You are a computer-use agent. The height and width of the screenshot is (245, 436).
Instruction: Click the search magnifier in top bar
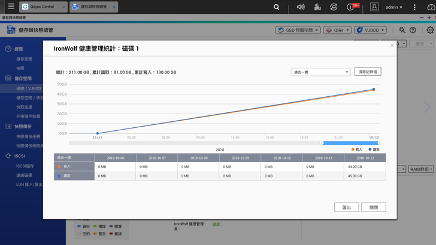click(x=276, y=7)
